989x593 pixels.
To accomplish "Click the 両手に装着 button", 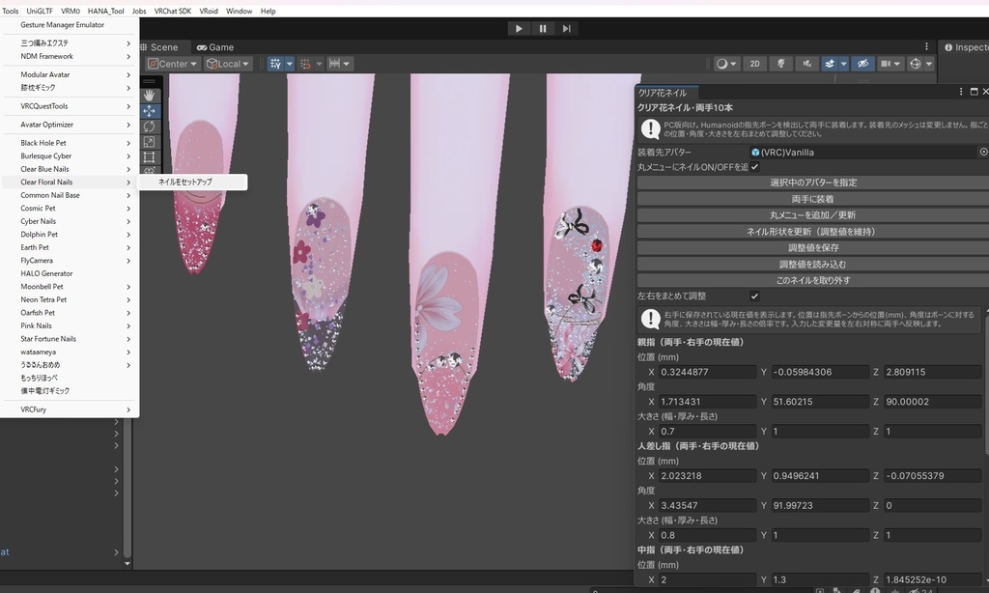I will (812, 199).
